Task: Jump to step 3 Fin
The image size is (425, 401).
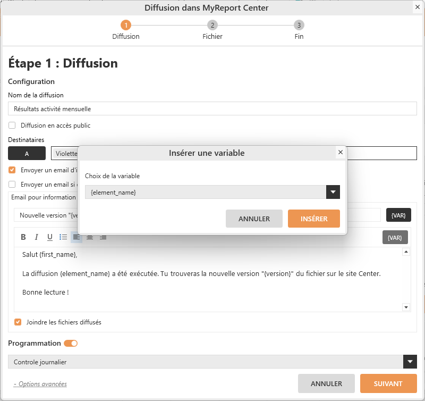Action: (299, 26)
